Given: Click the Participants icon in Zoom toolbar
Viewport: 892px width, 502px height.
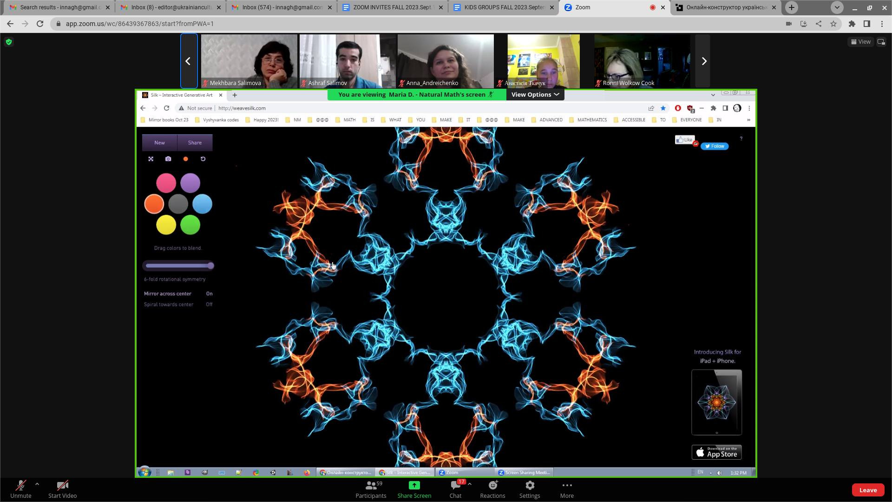Looking at the screenshot, I should pos(371,486).
